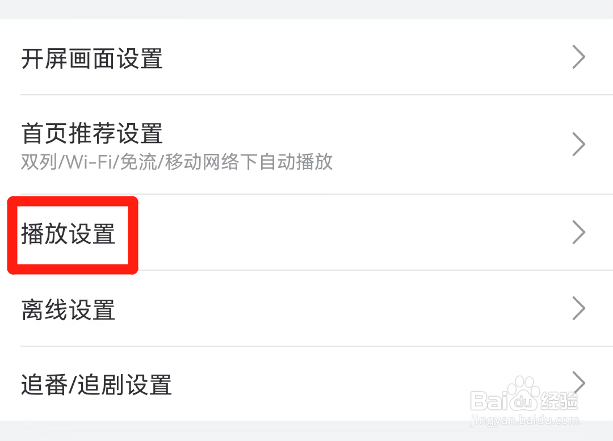The height and width of the screenshot is (441, 613).
Task: Select 播放设置 highlighted in red
Action: coord(69,234)
